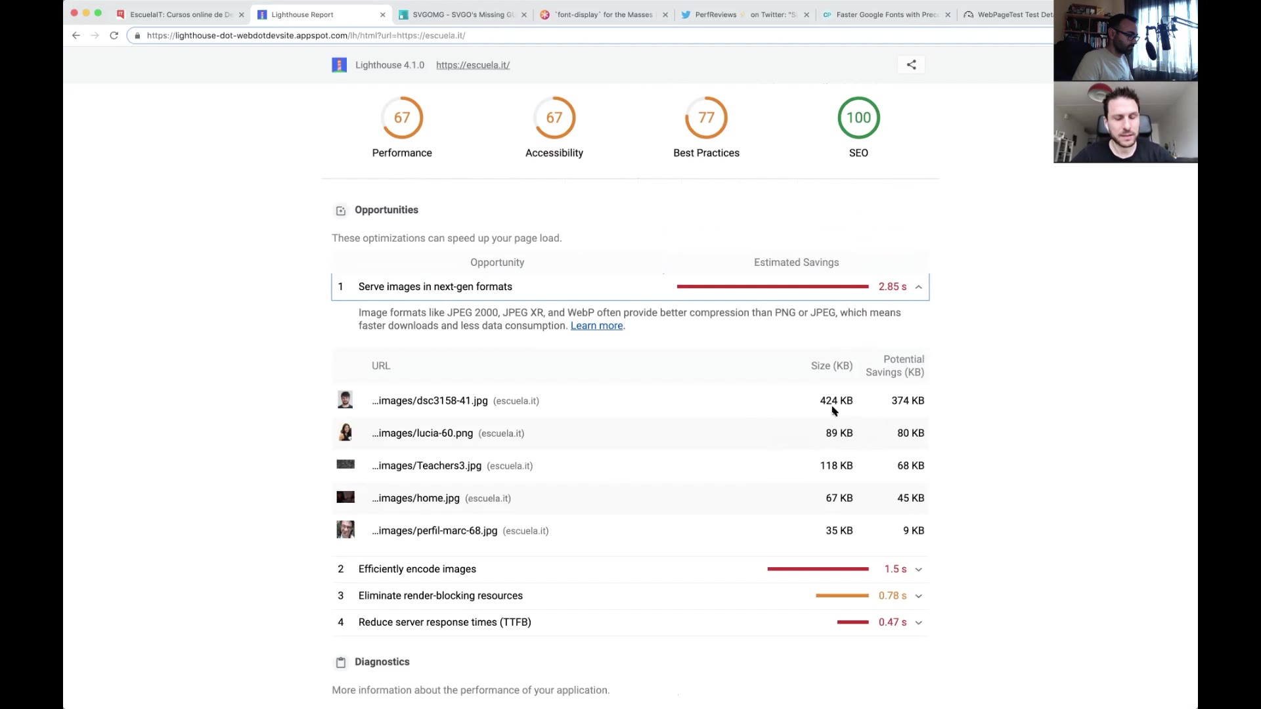Click the Opportunities section heading

click(x=386, y=210)
